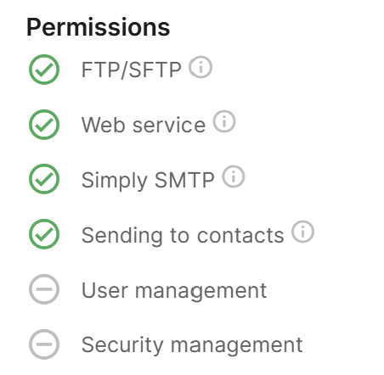Click the green checkmark for FTP/SFTP

[44, 70]
